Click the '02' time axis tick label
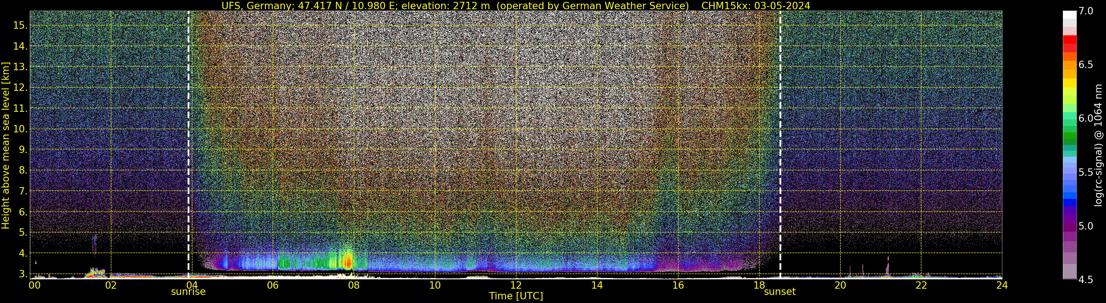Screen dimensions: 1106x303 (x=111, y=285)
